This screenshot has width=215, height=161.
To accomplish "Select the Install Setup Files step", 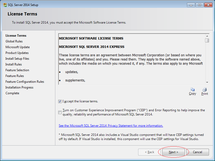I will (x=17, y=59).
